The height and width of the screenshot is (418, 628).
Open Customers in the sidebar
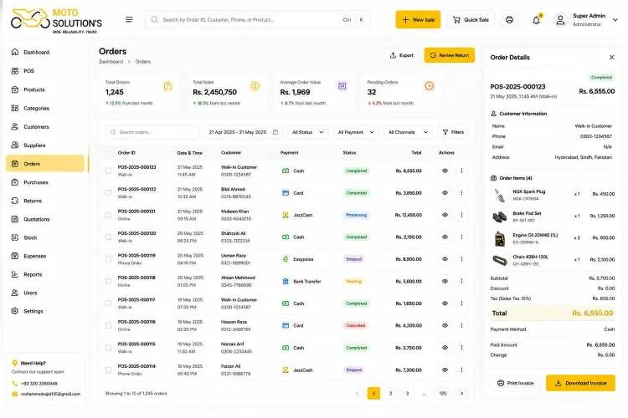point(45,126)
